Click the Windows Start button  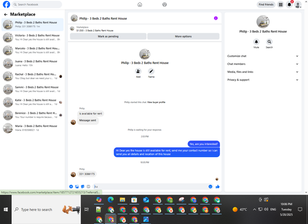6,209
